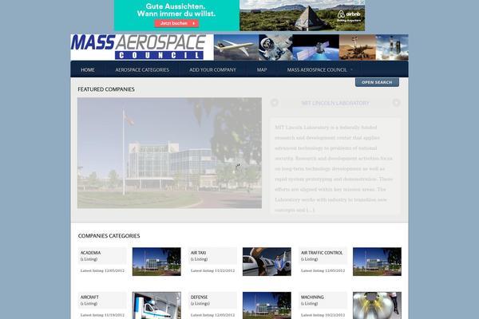The width and height of the screenshot is (479, 319).
Task: Click the Academia category thumbnail
Action: [x=156, y=262]
